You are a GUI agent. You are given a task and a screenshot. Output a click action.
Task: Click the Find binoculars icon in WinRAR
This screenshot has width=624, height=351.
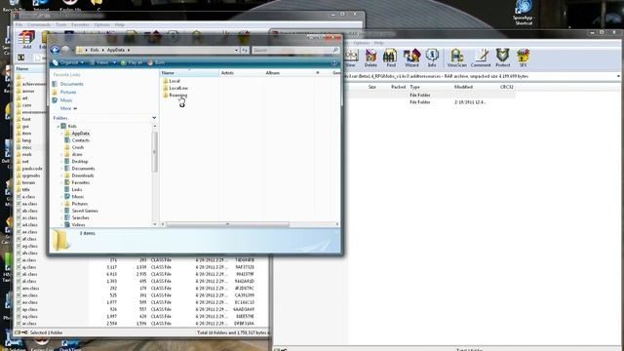click(390, 58)
